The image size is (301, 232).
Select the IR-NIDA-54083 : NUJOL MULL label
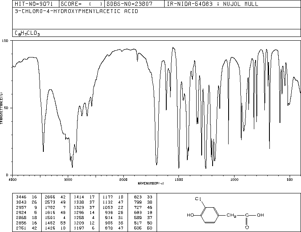pyautogui.click(x=213, y=4)
